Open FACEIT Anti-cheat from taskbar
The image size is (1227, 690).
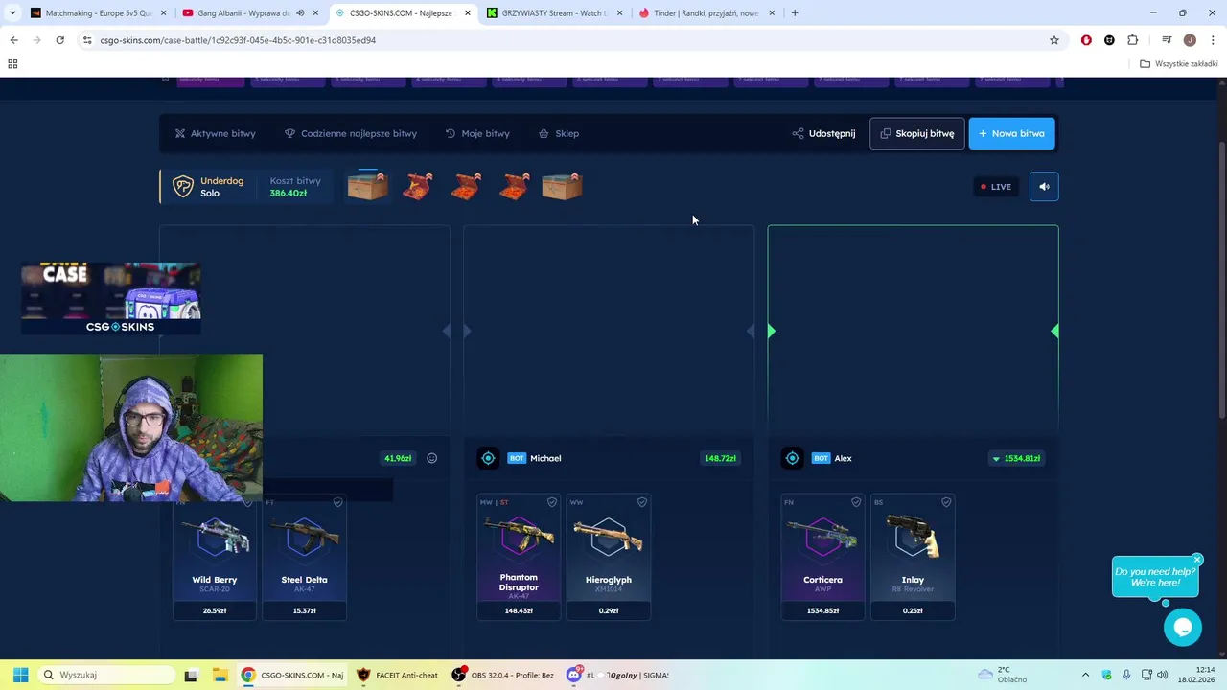pyautogui.click(x=397, y=675)
